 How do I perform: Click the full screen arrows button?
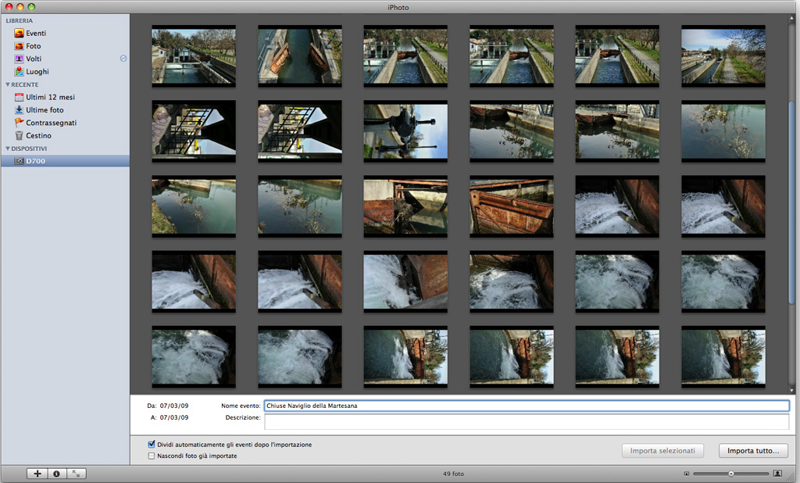(x=76, y=474)
